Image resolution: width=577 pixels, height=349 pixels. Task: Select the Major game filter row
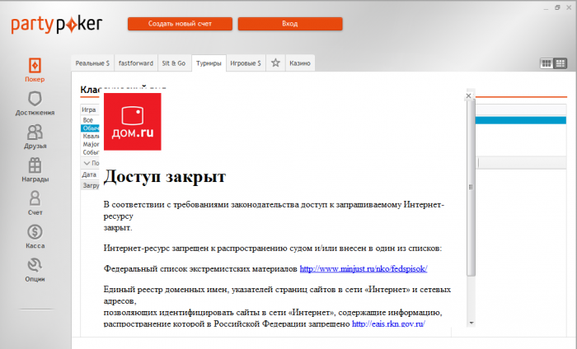(x=90, y=144)
